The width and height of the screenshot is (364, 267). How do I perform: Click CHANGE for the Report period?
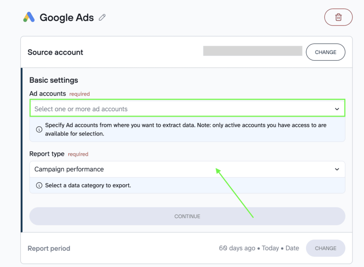click(325, 248)
